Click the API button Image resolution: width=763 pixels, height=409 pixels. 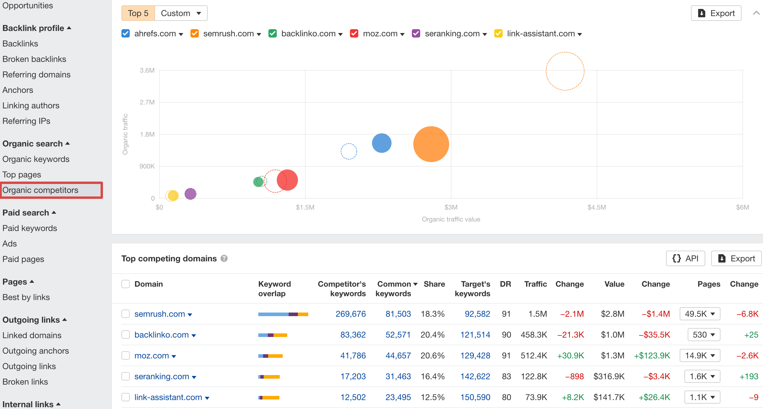[x=685, y=258]
